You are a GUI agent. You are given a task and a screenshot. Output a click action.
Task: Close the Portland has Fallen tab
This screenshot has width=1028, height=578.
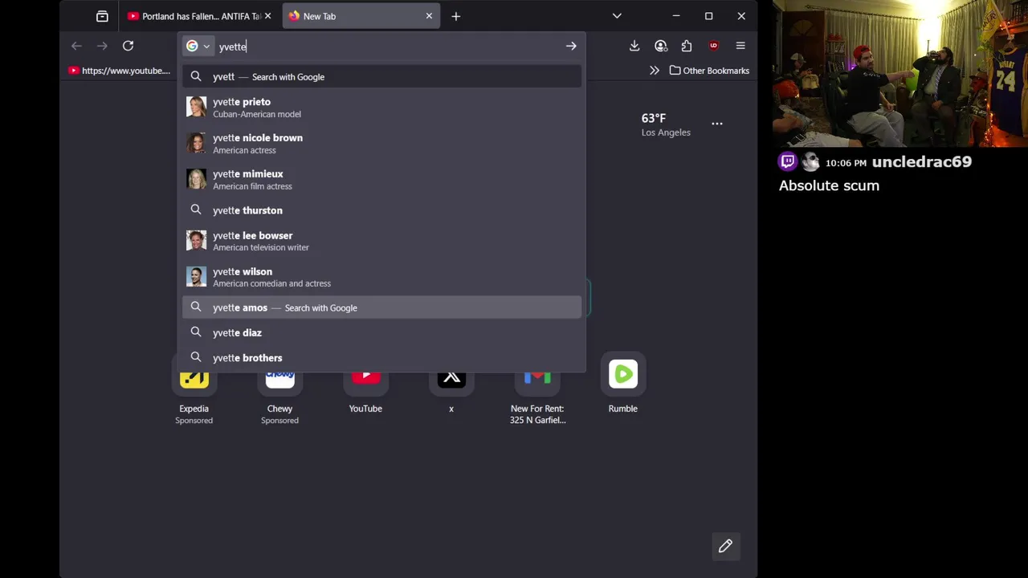(x=267, y=16)
